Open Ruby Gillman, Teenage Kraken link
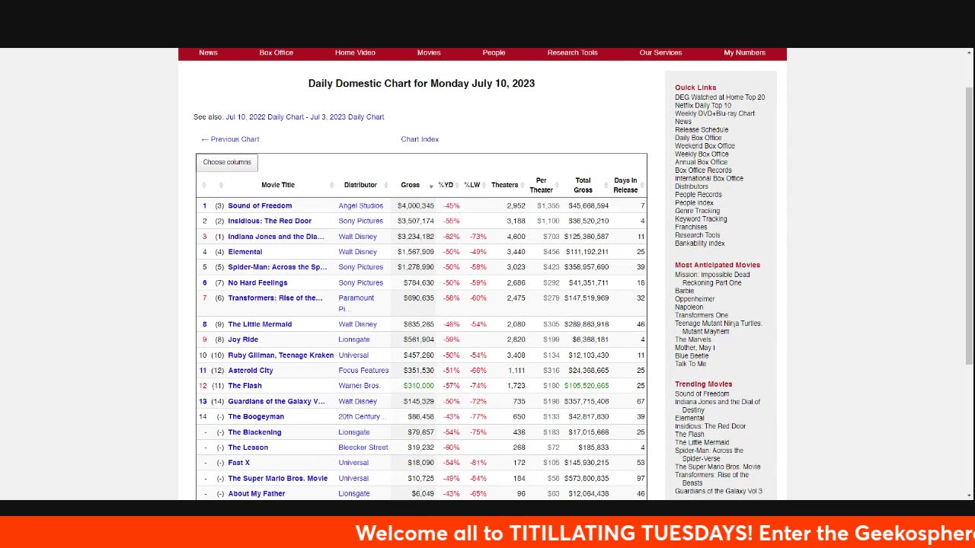 (x=280, y=355)
